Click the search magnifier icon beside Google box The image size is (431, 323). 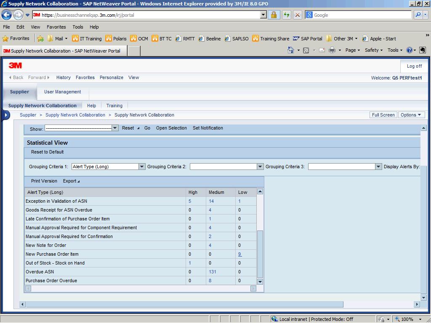pos(418,15)
